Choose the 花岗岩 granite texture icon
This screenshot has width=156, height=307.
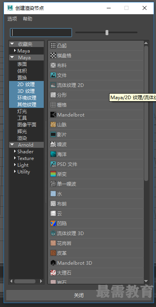[53, 243]
